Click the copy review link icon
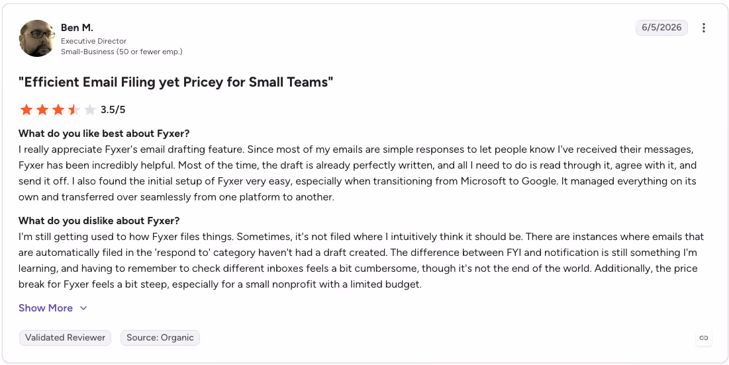Image resolution: width=729 pixels, height=365 pixels. [x=704, y=338]
